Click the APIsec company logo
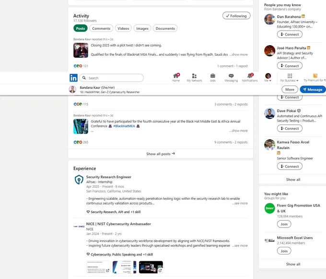Image resolution: width=326 pixels, height=279 pixels. 79,180
